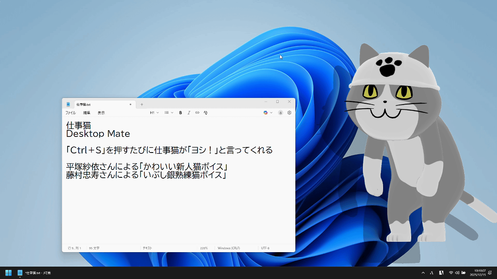Show hidden system tray icons
This screenshot has height=279, width=497.
point(423,273)
